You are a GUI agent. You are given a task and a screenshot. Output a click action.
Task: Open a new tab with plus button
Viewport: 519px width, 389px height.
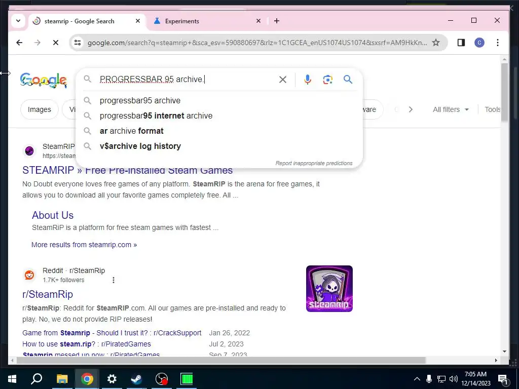(277, 21)
